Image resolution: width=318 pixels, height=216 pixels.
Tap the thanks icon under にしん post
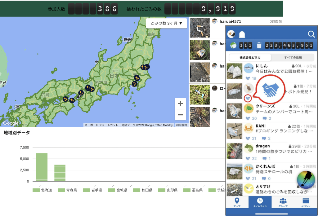[247, 78]
